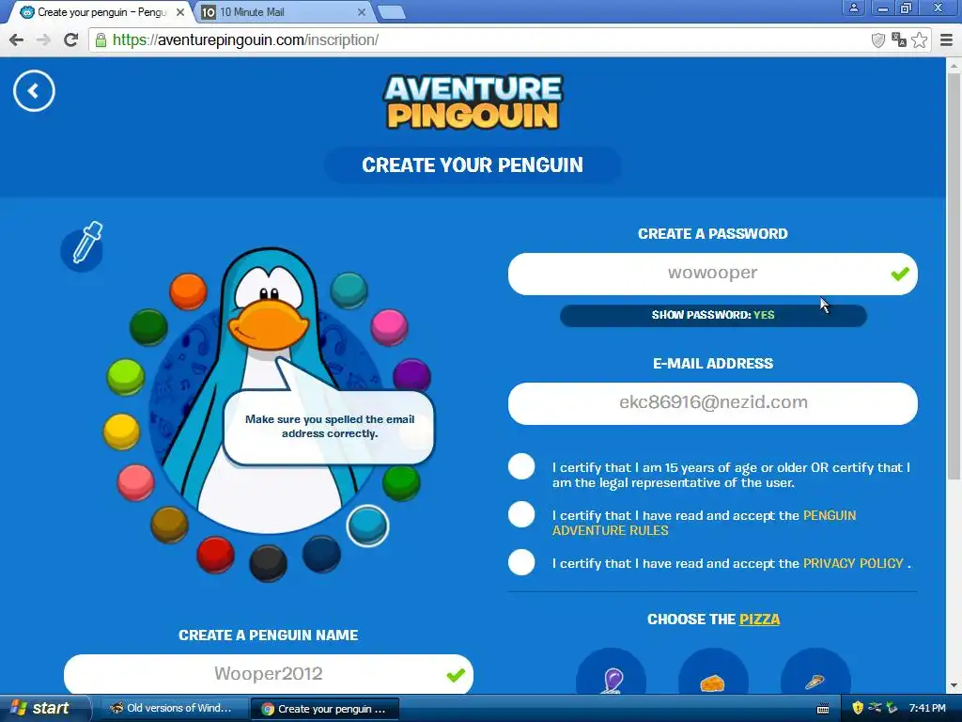Choose the cheese captcha icon
Screen dimensions: 962x722
[x=713, y=671]
